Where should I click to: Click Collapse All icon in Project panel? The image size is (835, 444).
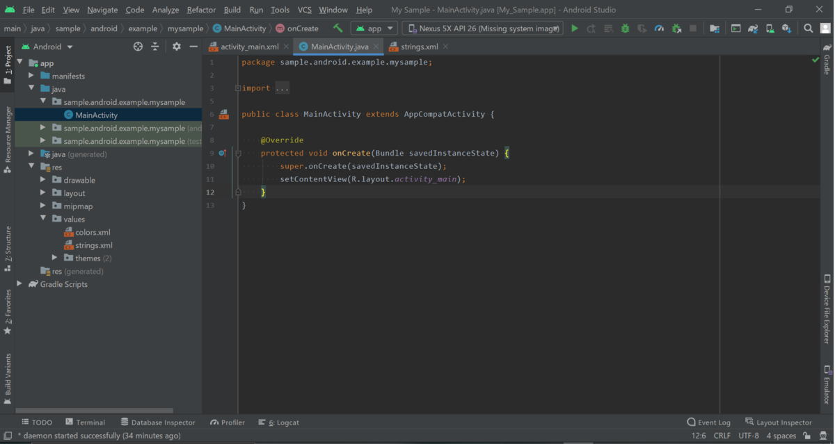click(155, 47)
